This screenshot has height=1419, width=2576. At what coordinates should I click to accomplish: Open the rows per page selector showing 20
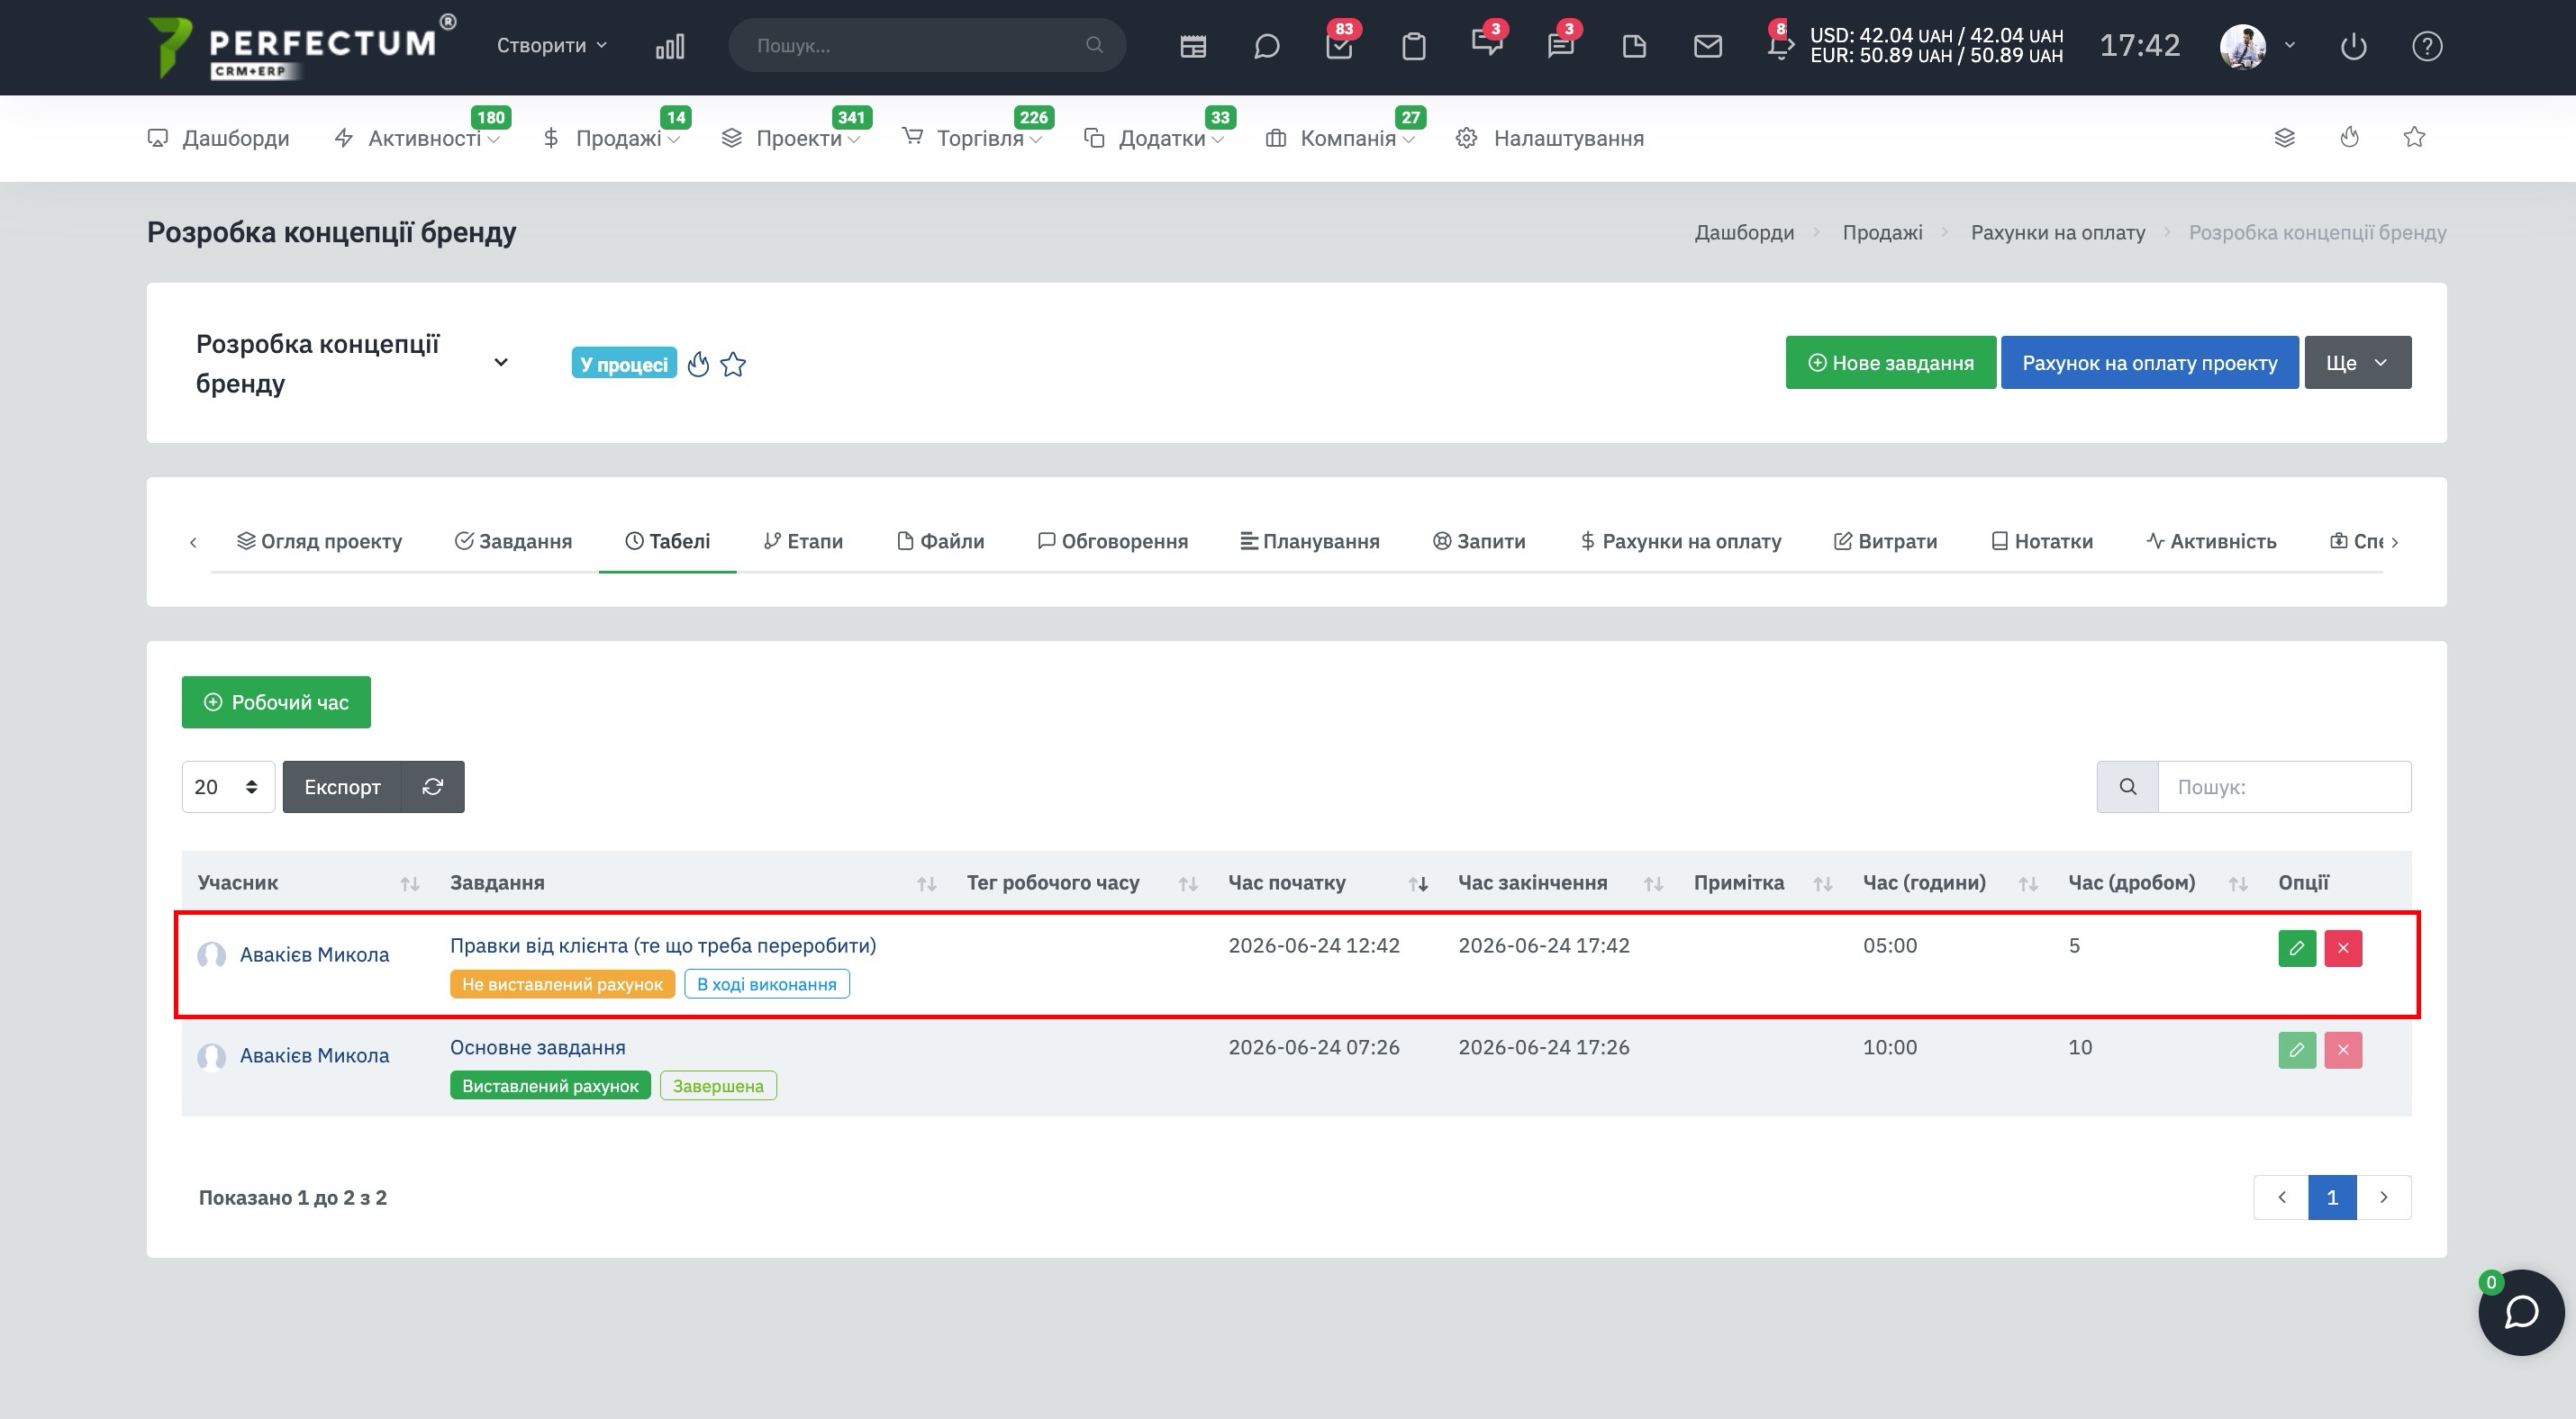click(x=228, y=786)
